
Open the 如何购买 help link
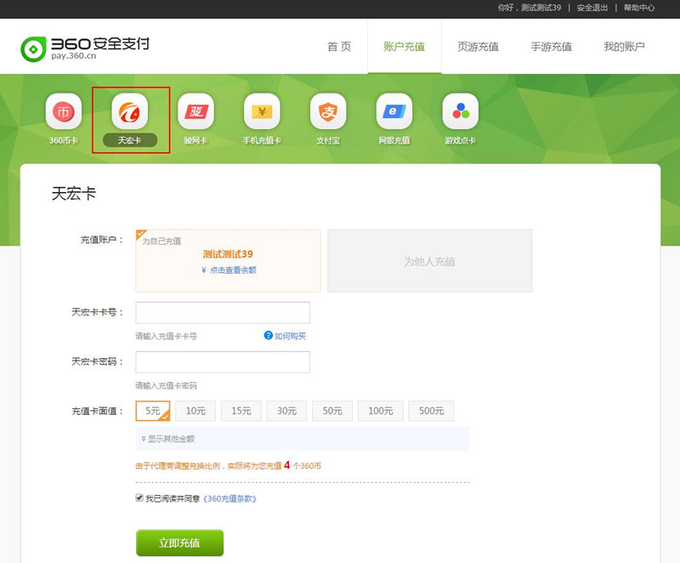pyautogui.click(x=285, y=336)
